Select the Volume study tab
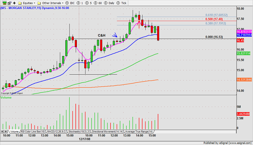The height and width of the screenshot is (145, 253). tap(14, 132)
